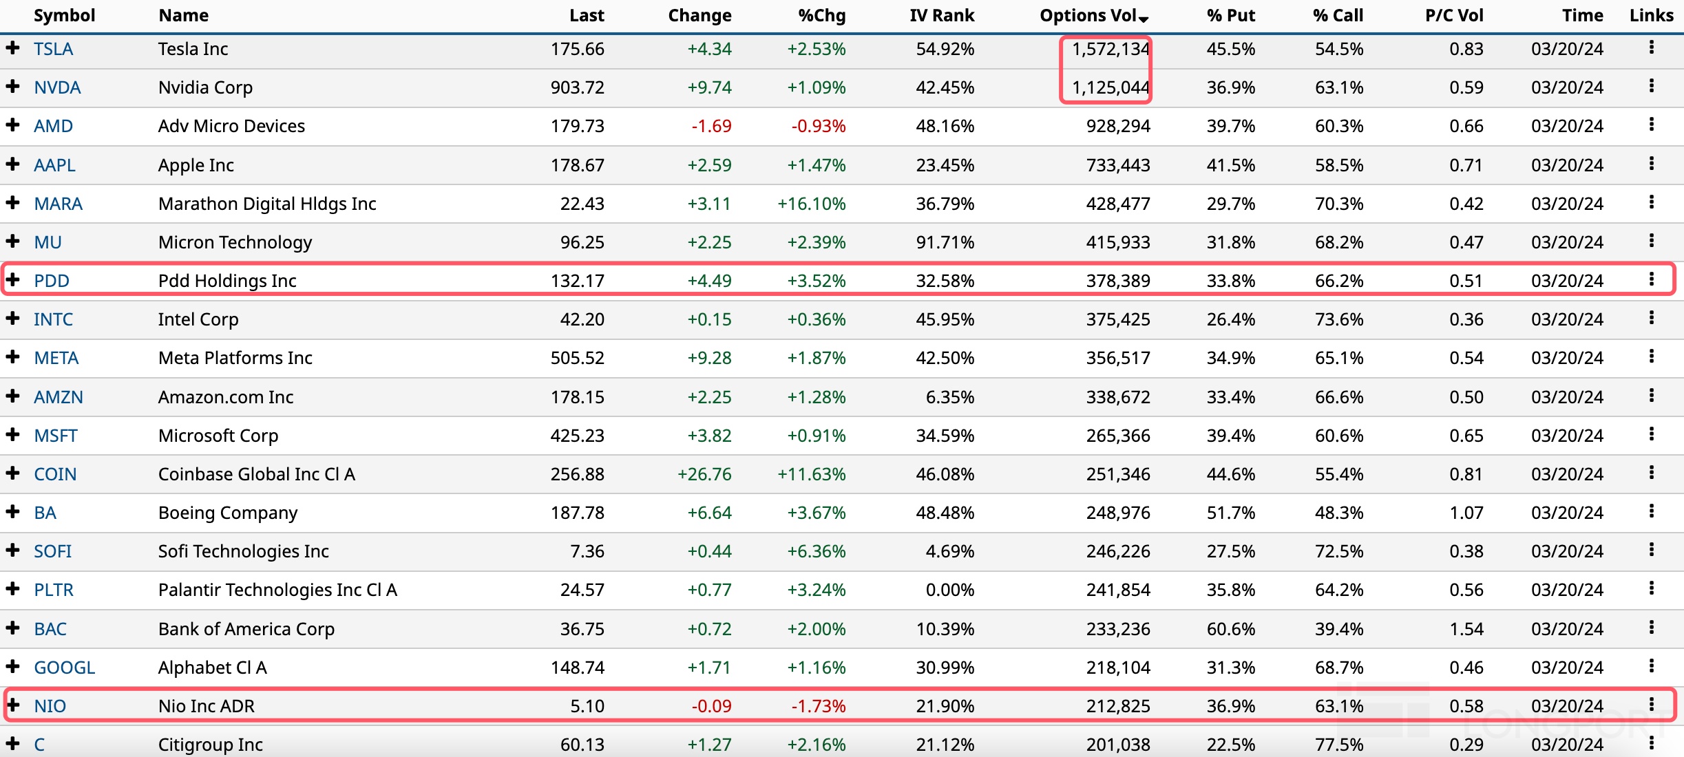The width and height of the screenshot is (1684, 757).
Task: Sort by P/C Vol column header
Action: 1453,15
